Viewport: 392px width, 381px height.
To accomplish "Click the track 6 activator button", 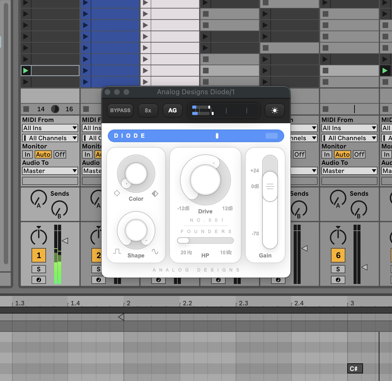I will pyautogui.click(x=338, y=255).
